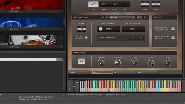Click the S solo button in browser strip
The width and height of the screenshot is (185, 104).
click(58, 60)
